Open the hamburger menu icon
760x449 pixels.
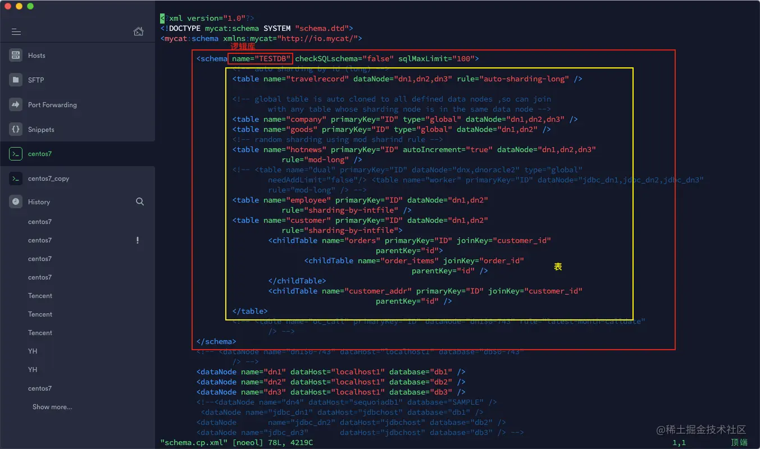coord(16,32)
